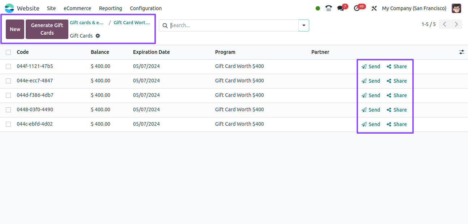Open record with code 044c-ebfd-4d02
The image size is (468, 224).
35,124
